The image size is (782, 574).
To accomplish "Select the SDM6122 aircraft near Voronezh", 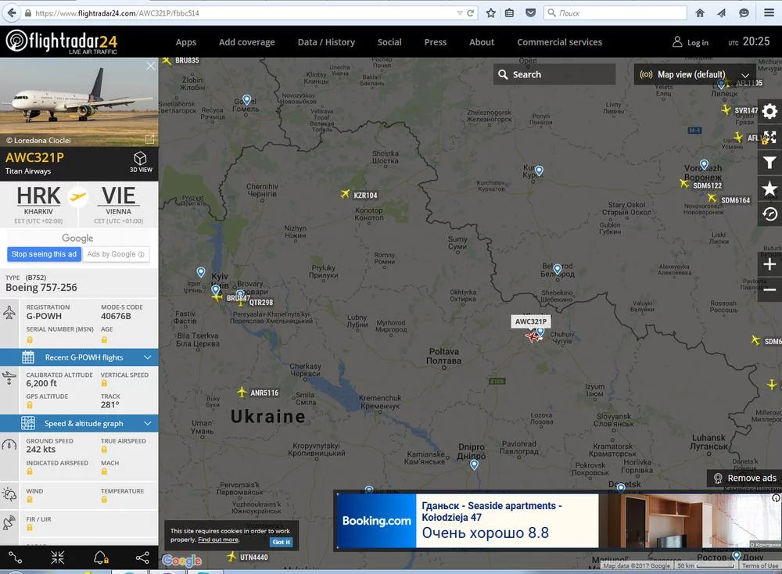I will pos(684,183).
